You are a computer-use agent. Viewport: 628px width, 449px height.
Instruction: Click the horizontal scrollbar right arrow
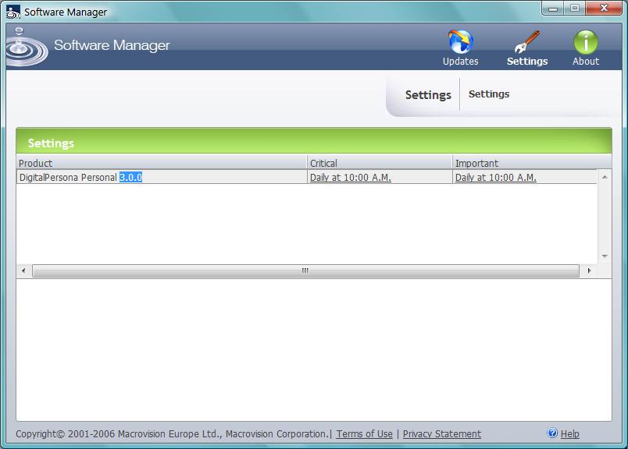pos(589,270)
